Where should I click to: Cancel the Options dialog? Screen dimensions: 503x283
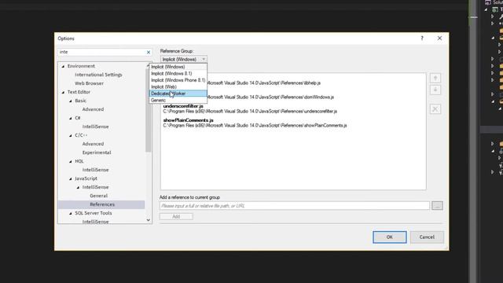pos(427,237)
